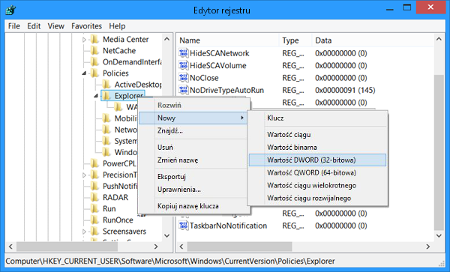Click the Registry Editor title bar icon
The height and width of the screenshot is (272, 450).
[10, 10]
